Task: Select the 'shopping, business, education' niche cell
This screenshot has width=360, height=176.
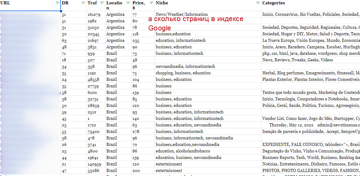Action: [x=208, y=73]
